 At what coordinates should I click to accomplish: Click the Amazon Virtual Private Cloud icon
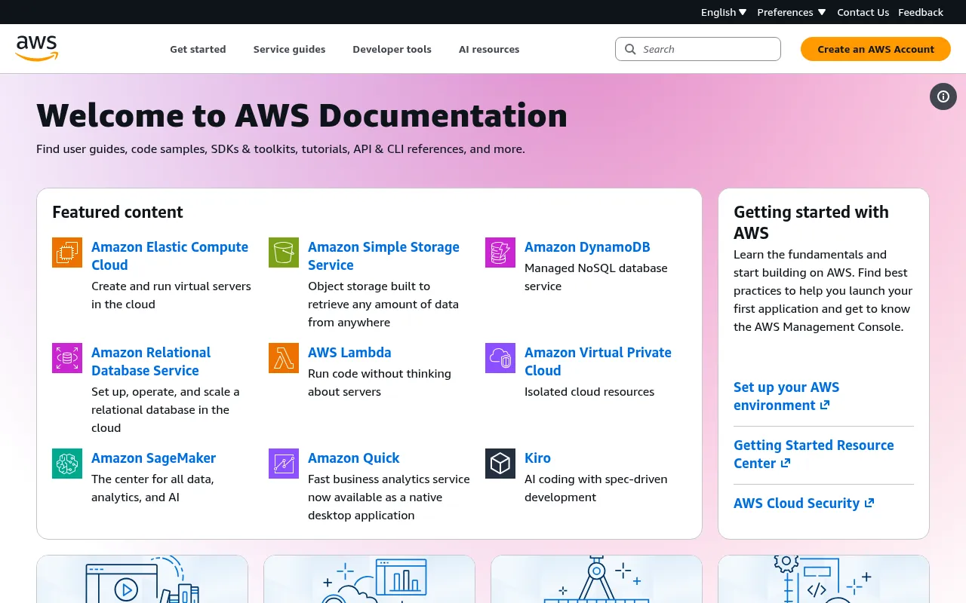pyautogui.click(x=500, y=358)
